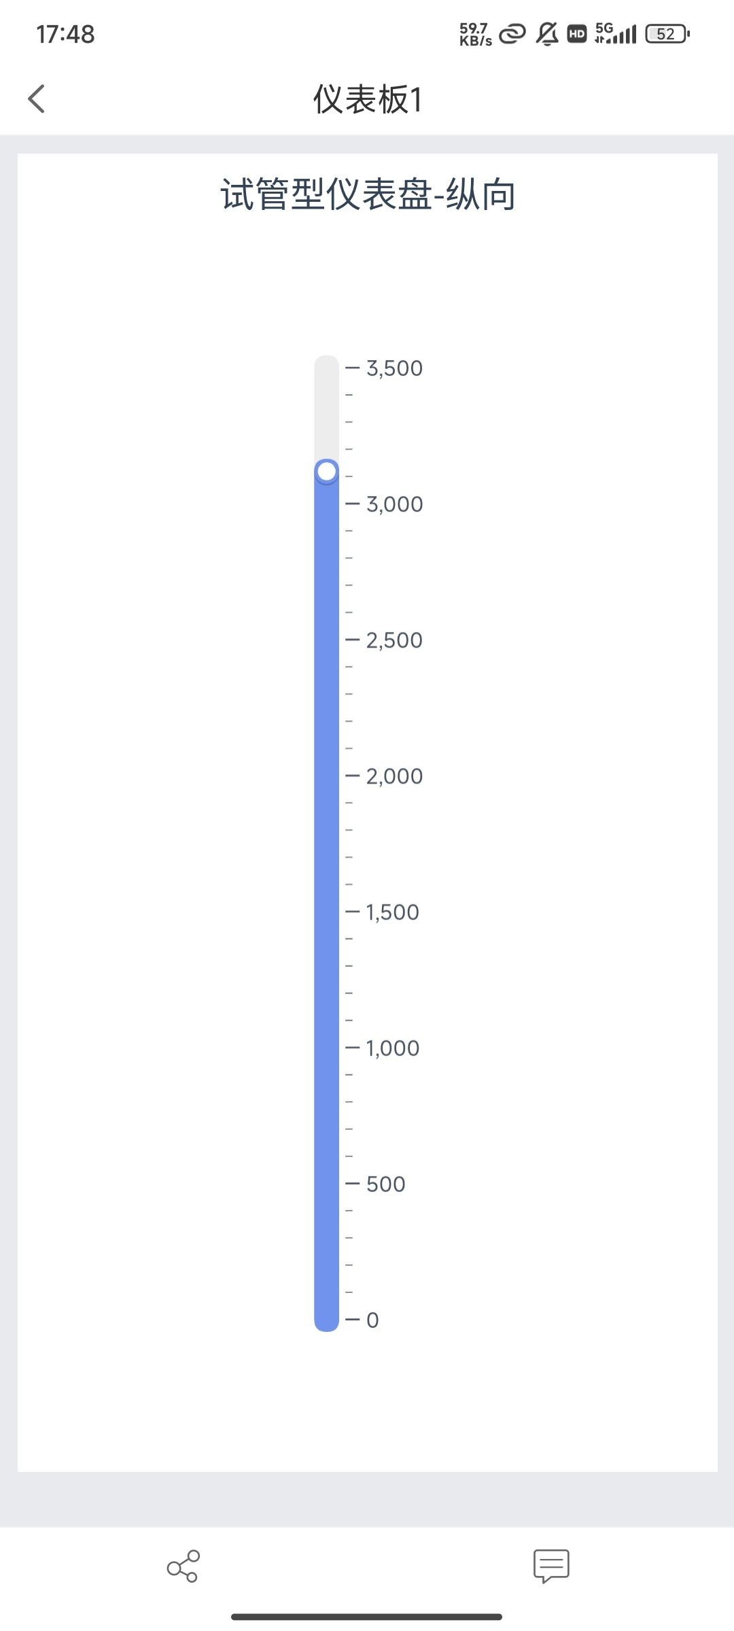Click the gray unfilled gauge section

point(327,408)
